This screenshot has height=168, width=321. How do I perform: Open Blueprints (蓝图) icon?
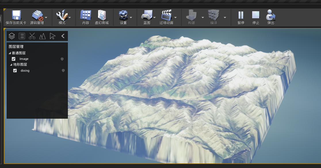click(x=147, y=15)
